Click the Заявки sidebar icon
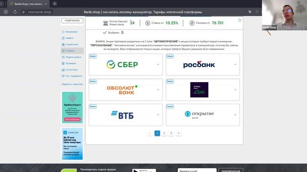The height and width of the screenshot is (172, 307). (63, 38)
